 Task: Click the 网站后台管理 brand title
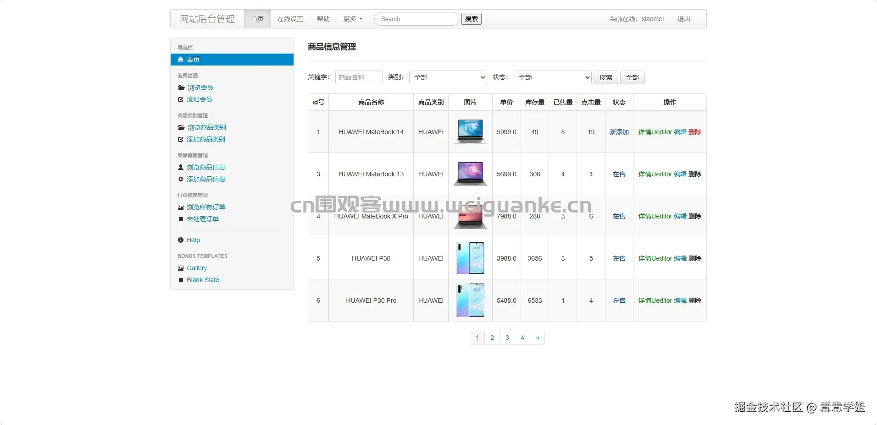pos(207,19)
